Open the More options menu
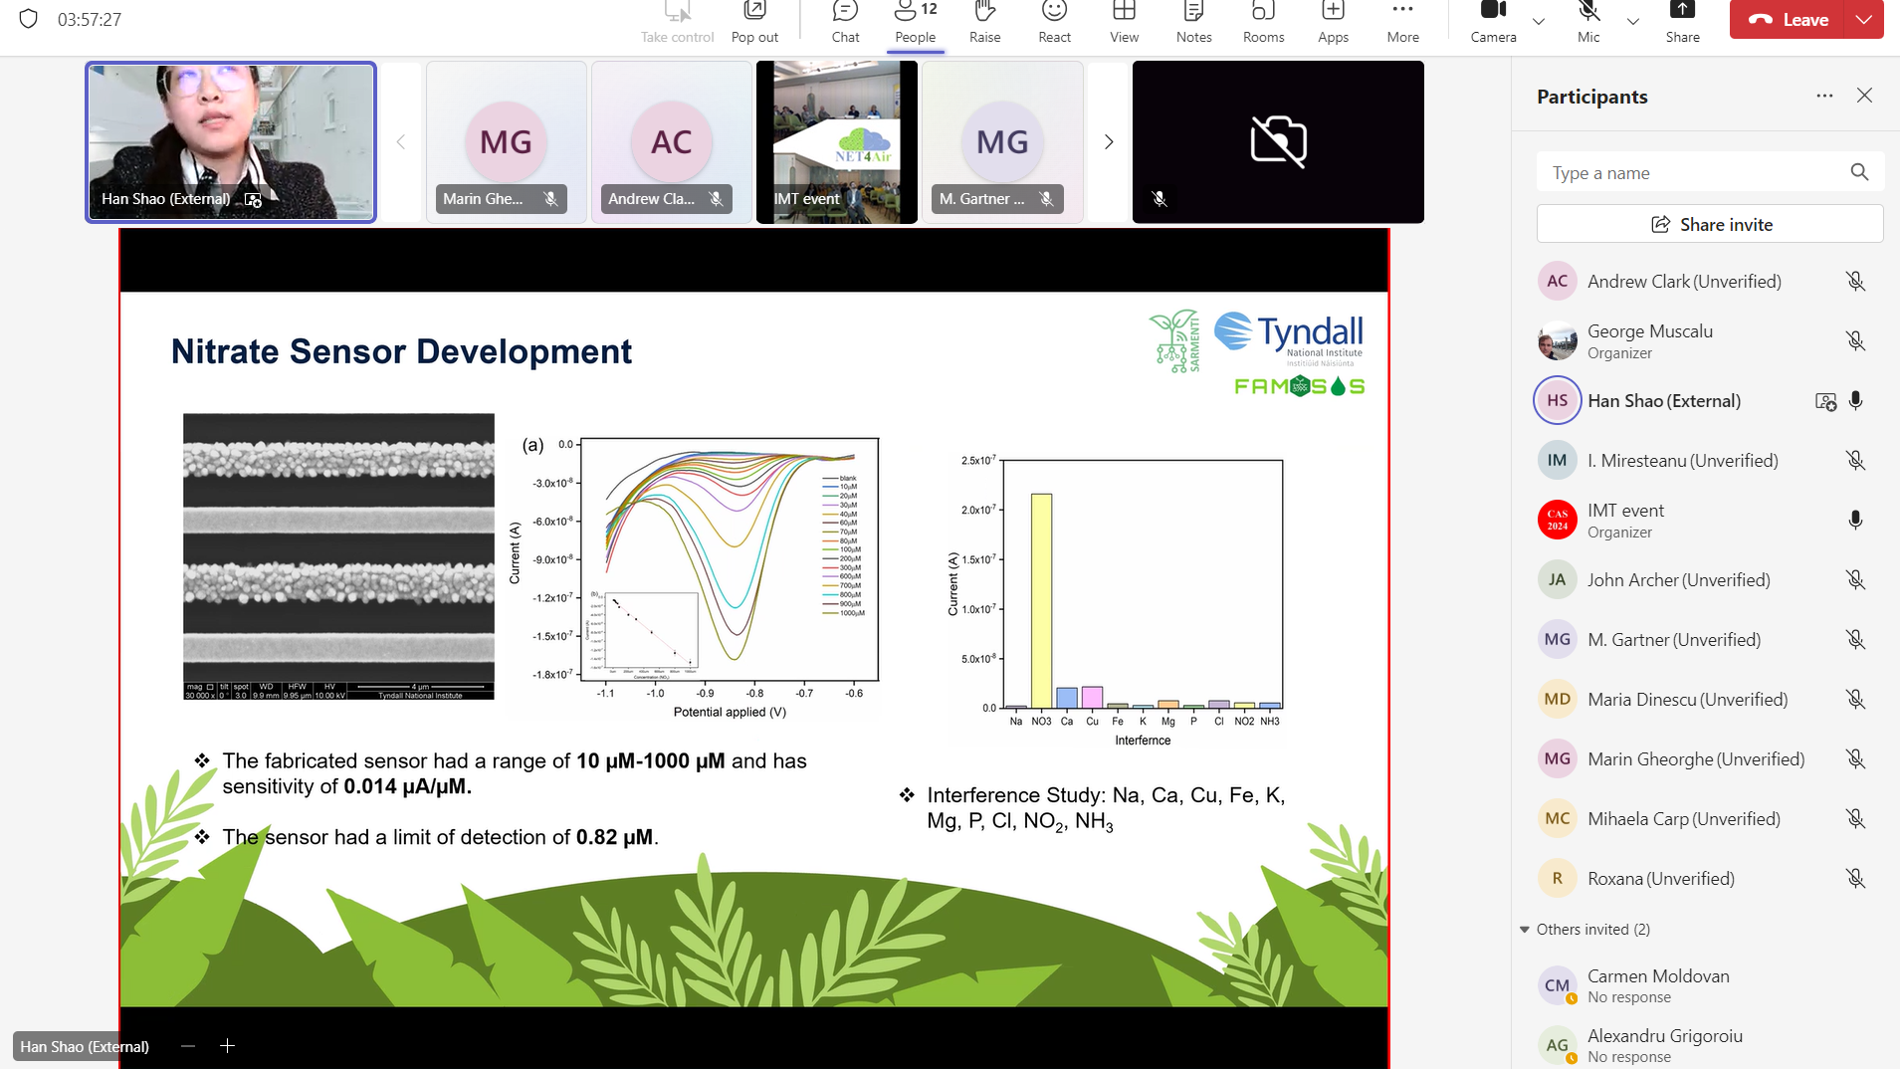The width and height of the screenshot is (1900, 1069). (1402, 22)
